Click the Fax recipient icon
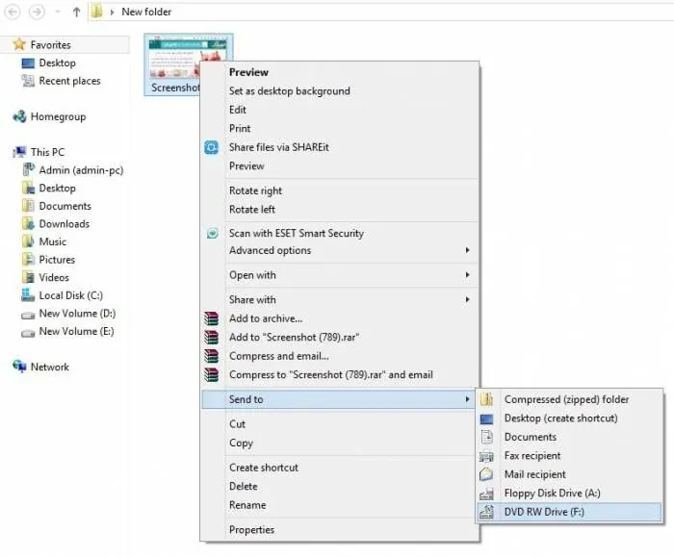This screenshot has width=674, height=558. coord(487,456)
